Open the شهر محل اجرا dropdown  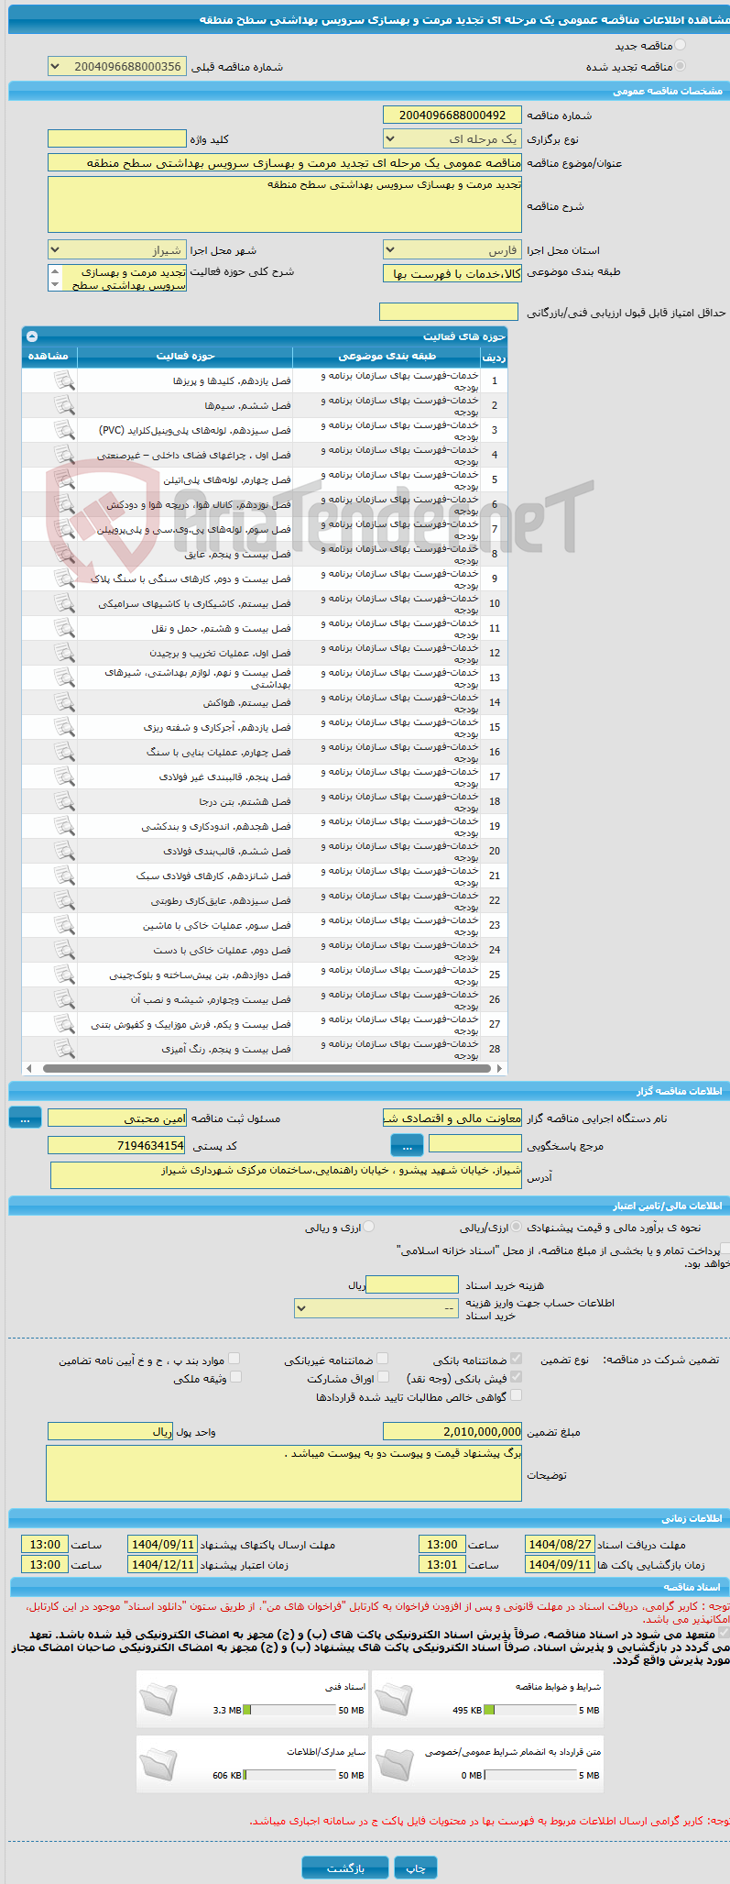pos(116,250)
